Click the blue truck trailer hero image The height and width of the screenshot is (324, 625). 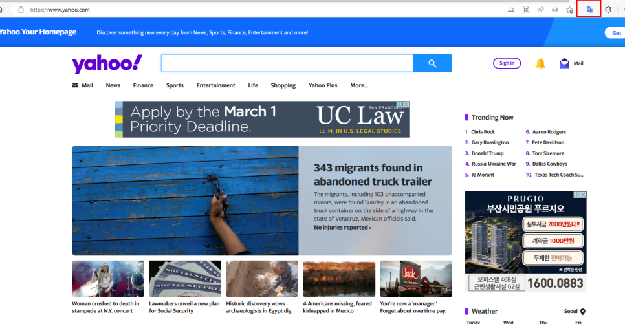185,200
